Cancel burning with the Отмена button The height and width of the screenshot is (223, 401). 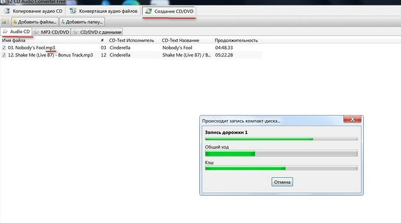[x=282, y=182]
